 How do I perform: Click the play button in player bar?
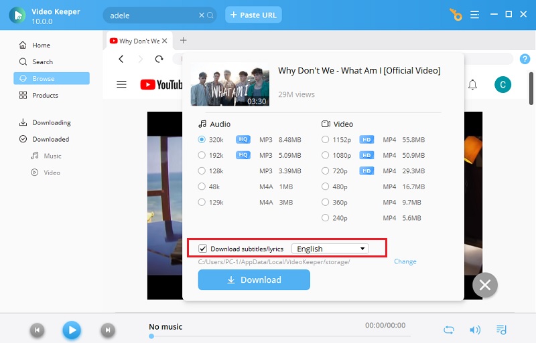[x=72, y=330]
